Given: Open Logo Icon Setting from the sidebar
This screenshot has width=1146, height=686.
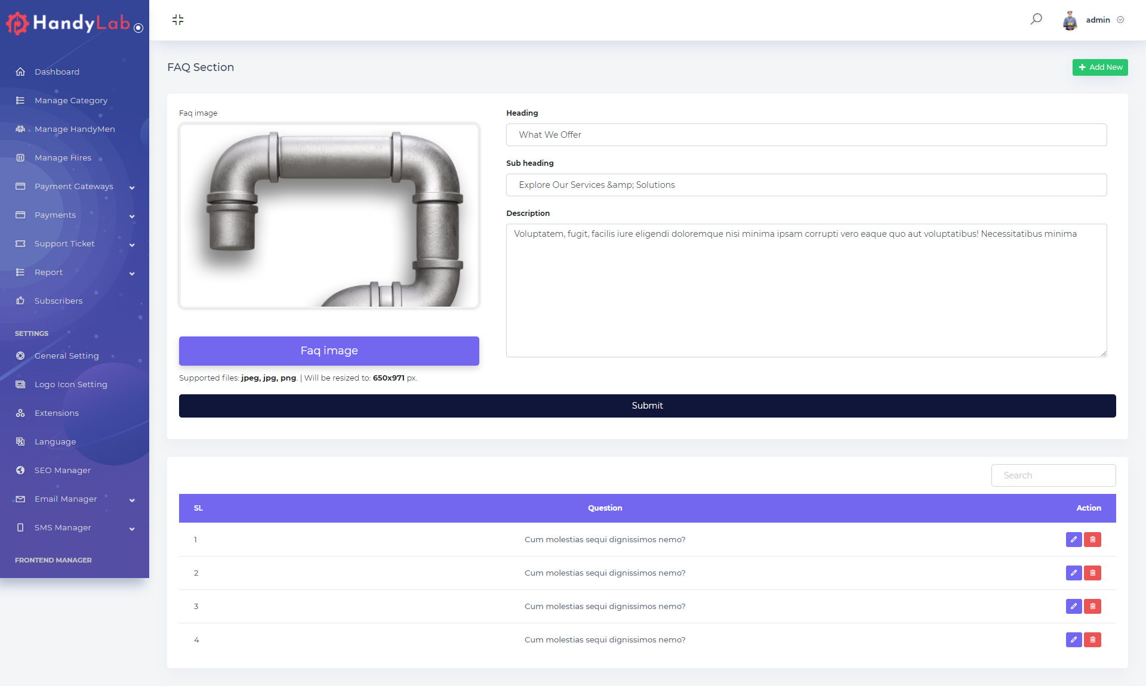Looking at the screenshot, I should pyautogui.click(x=70, y=384).
